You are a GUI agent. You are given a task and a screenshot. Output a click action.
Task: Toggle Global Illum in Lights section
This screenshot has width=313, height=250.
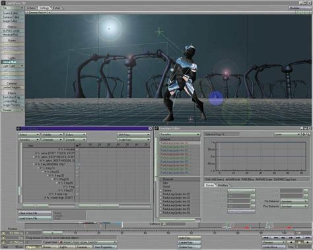(13, 62)
